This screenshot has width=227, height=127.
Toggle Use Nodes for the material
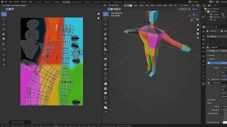(217, 63)
